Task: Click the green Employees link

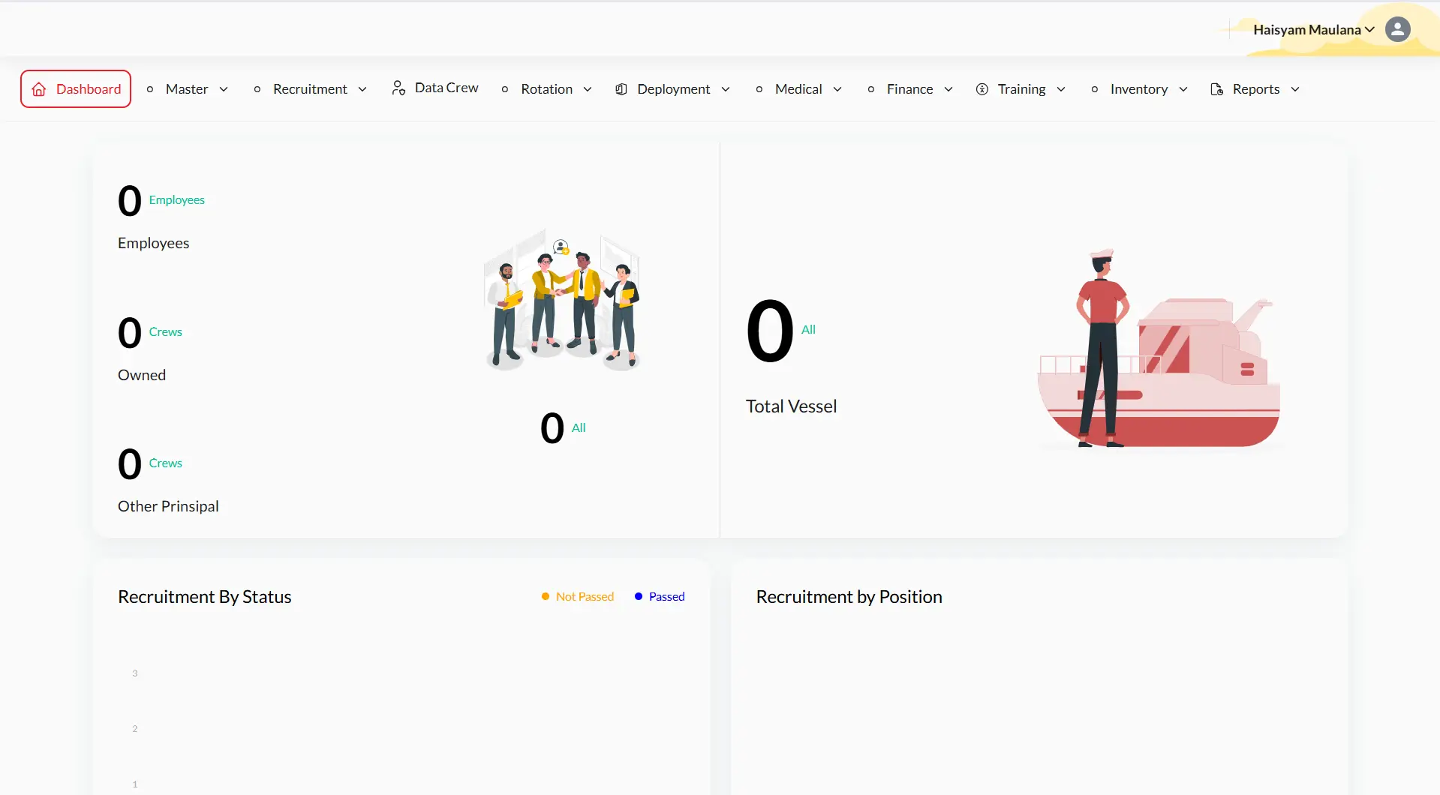Action: point(176,200)
